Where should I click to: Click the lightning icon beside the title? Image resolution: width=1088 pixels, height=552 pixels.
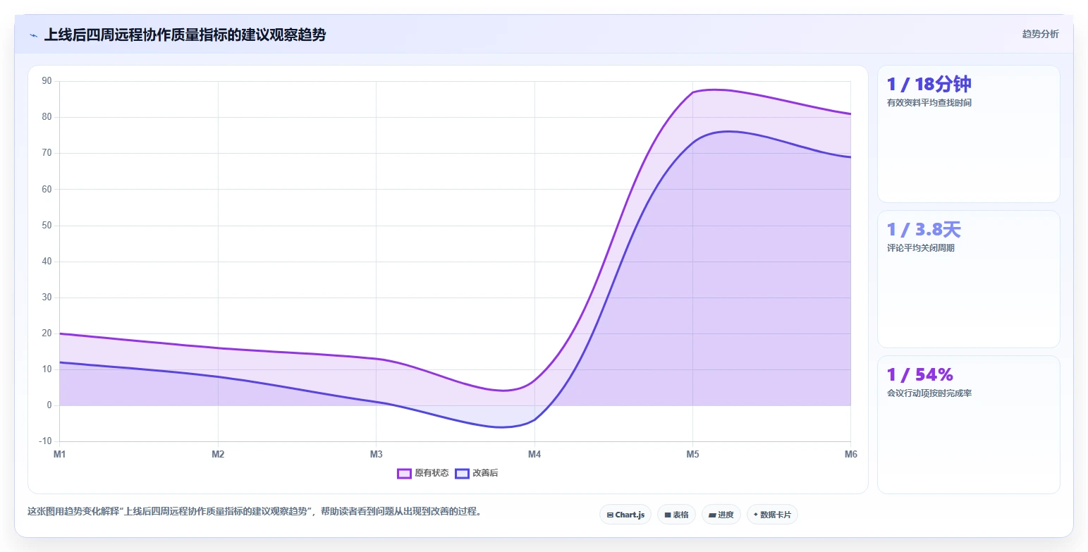(x=34, y=35)
